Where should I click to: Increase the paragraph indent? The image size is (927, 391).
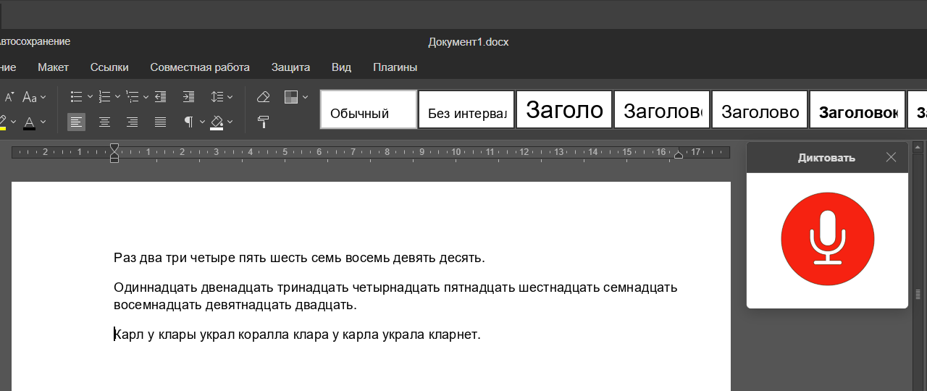pyautogui.click(x=188, y=96)
